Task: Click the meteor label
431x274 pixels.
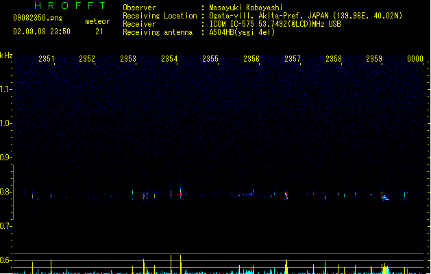Action: click(x=97, y=21)
